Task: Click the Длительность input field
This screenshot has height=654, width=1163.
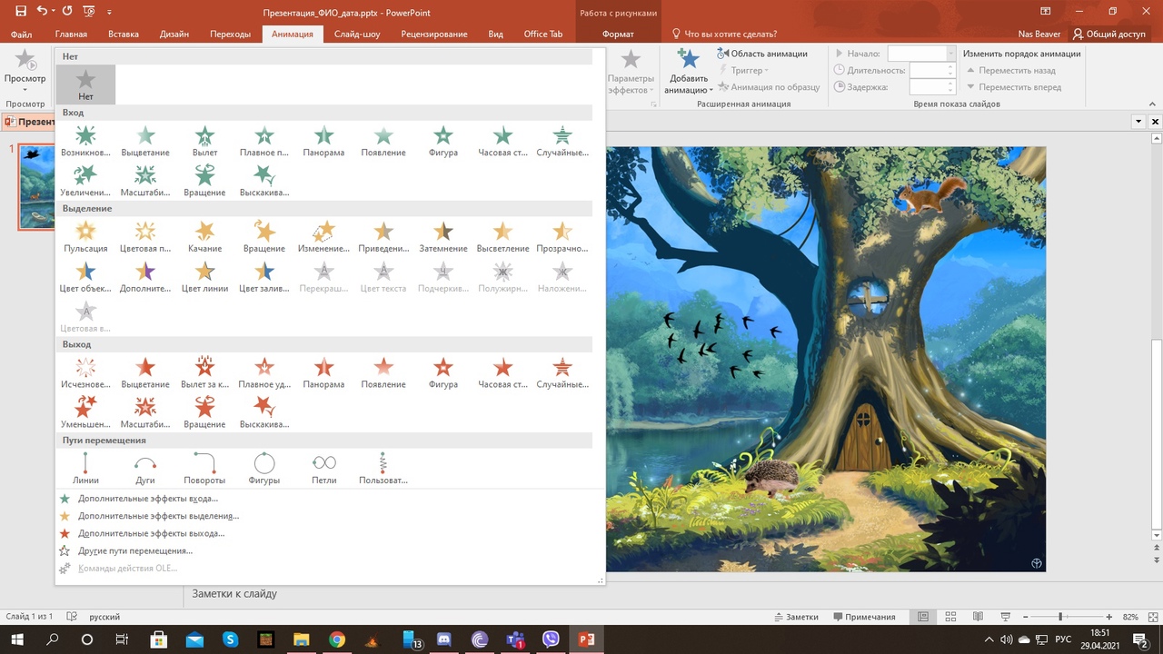Action: click(x=932, y=70)
